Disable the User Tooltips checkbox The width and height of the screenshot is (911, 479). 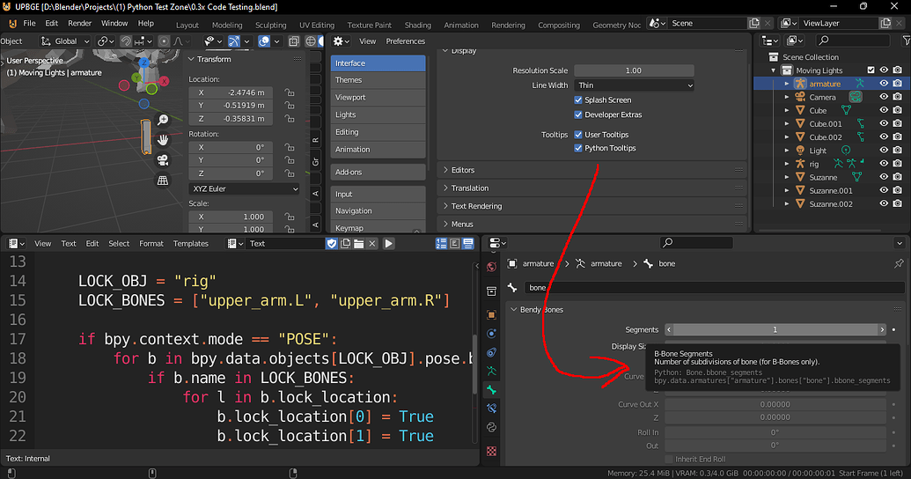(x=578, y=135)
